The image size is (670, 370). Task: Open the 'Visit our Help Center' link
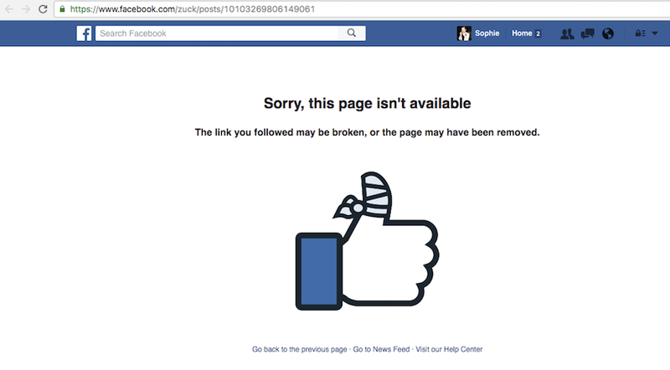[449, 350]
